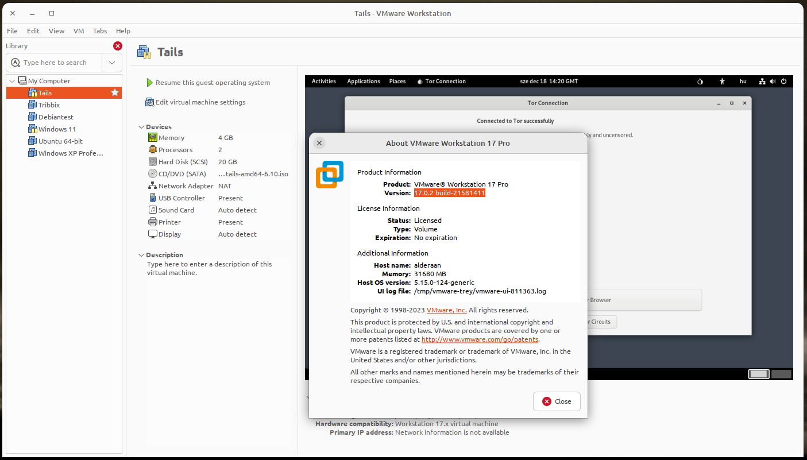The height and width of the screenshot is (460, 807).
Task: Click the Network Adapter icon
Action: click(x=153, y=186)
